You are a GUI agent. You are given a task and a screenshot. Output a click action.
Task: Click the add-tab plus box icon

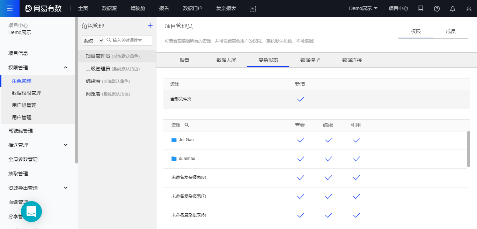click(253, 9)
